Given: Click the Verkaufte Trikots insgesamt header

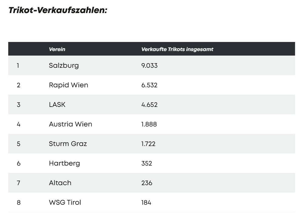Looking at the screenshot, I should click(177, 49).
